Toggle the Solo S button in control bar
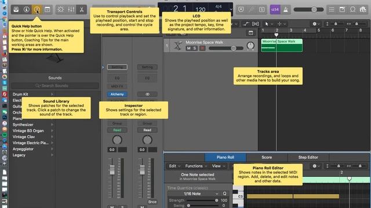The width and height of the screenshot is (371, 208). 261,9
